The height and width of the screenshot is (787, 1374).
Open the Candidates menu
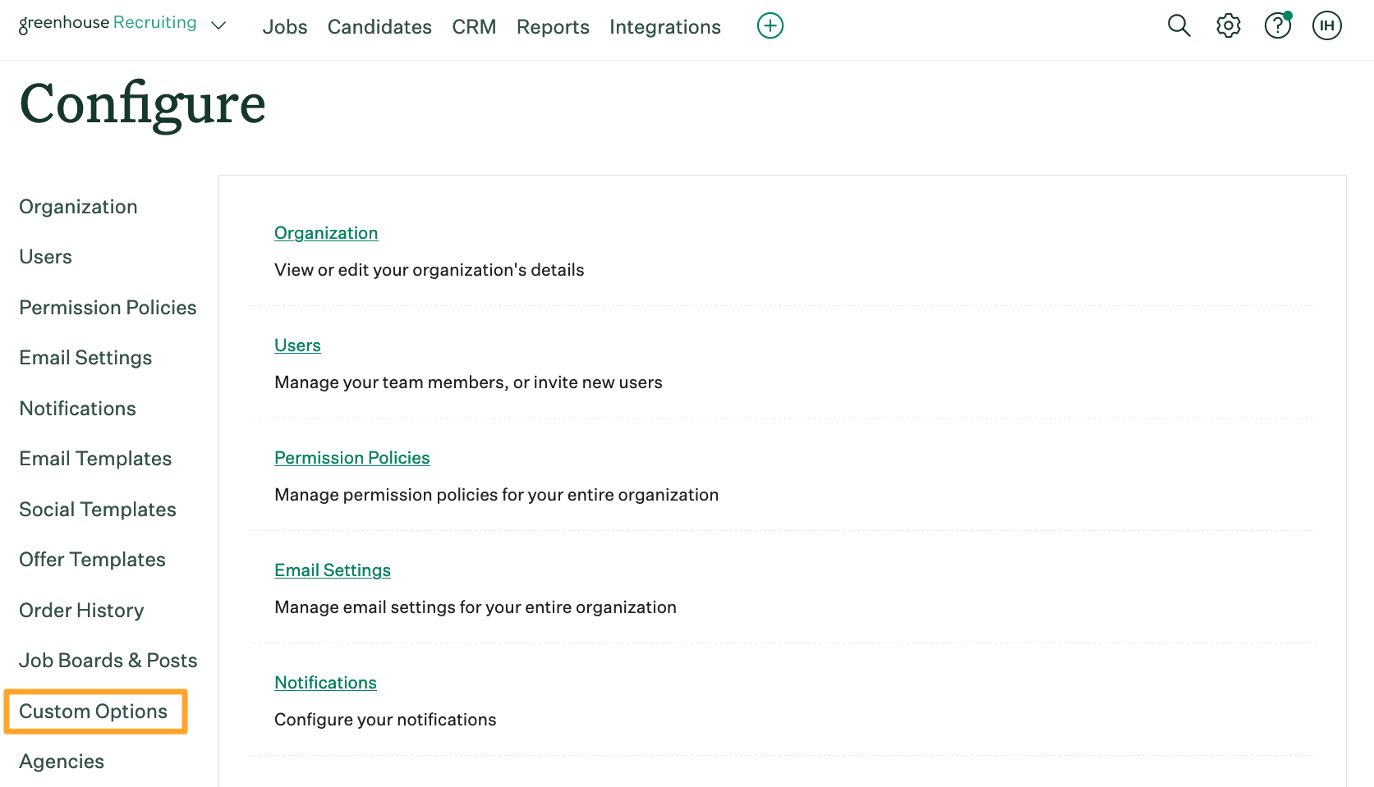[379, 27]
